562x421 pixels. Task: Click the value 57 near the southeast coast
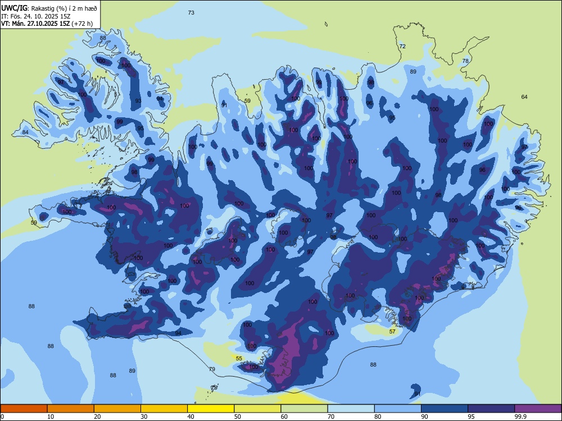(392, 332)
